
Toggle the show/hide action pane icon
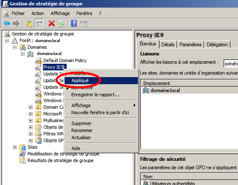coord(84,24)
